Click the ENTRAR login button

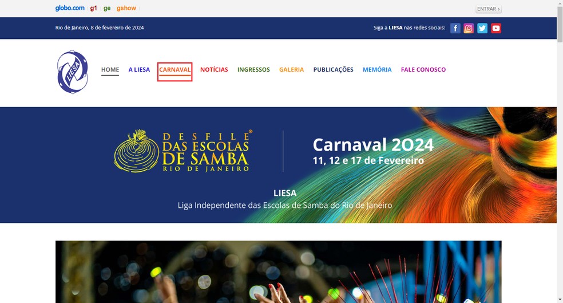(x=488, y=9)
